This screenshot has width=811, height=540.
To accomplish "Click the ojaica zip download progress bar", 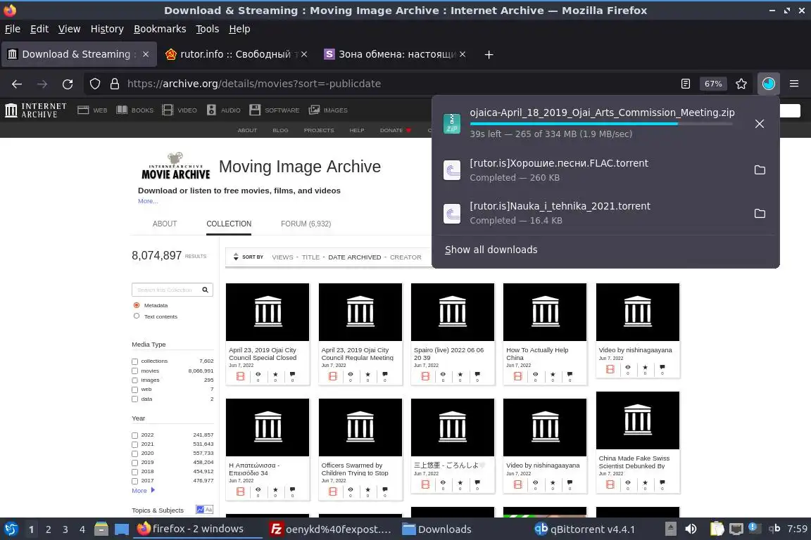I will click(x=601, y=124).
